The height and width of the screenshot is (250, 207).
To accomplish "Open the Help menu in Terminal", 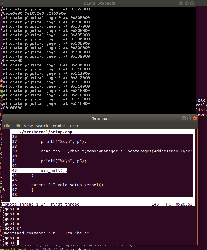I will 74,126.
